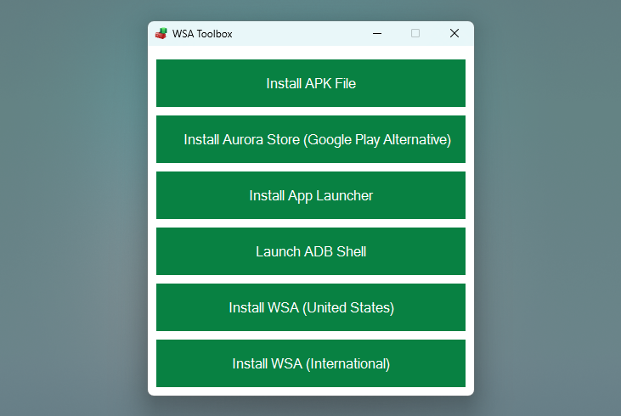Select Install WSA (United States)

click(311, 307)
